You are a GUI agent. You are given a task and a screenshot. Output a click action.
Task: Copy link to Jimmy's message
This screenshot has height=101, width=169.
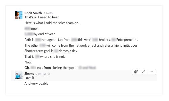(144, 72)
